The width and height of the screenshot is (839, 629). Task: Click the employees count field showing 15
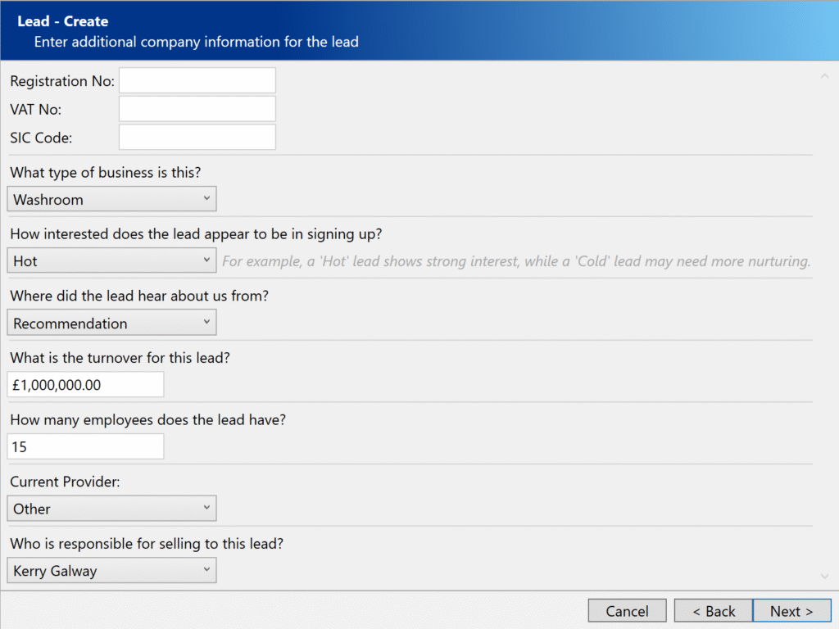tap(85, 446)
